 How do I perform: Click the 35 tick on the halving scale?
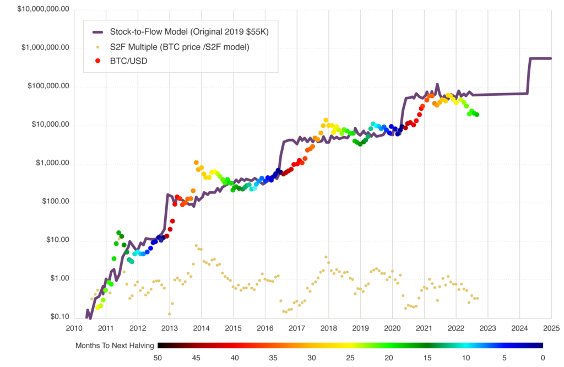pos(273,358)
